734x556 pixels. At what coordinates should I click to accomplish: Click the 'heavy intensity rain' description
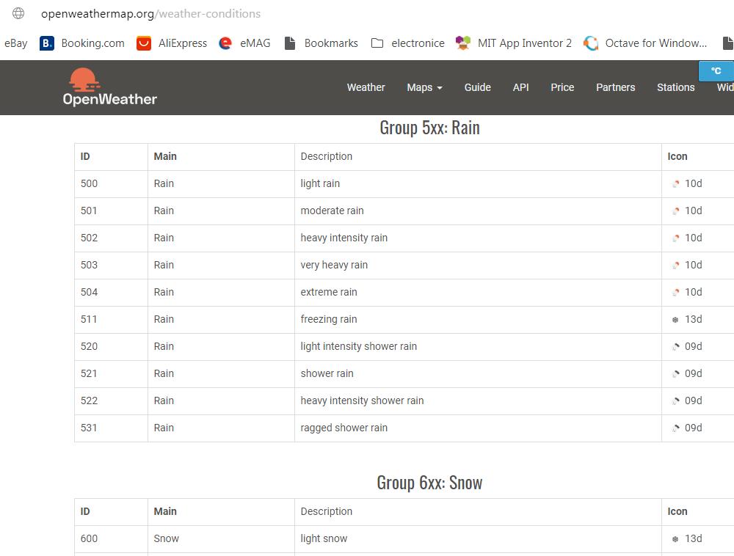pyautogui.click(x=344, y=238)
